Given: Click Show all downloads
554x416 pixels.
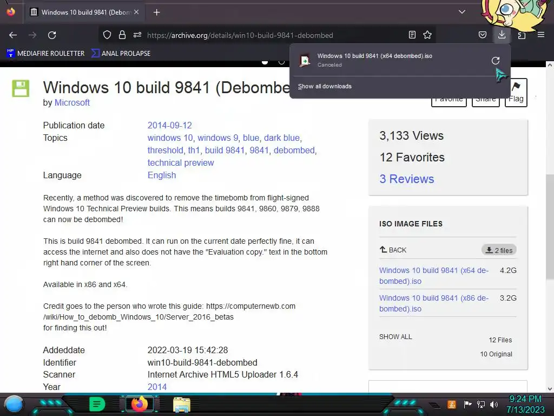Looking at the screenshot, I should tap(325, 86).
